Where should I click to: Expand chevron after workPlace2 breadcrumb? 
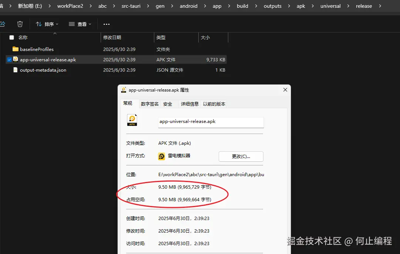pyautogui.click(x=91, y=6)
